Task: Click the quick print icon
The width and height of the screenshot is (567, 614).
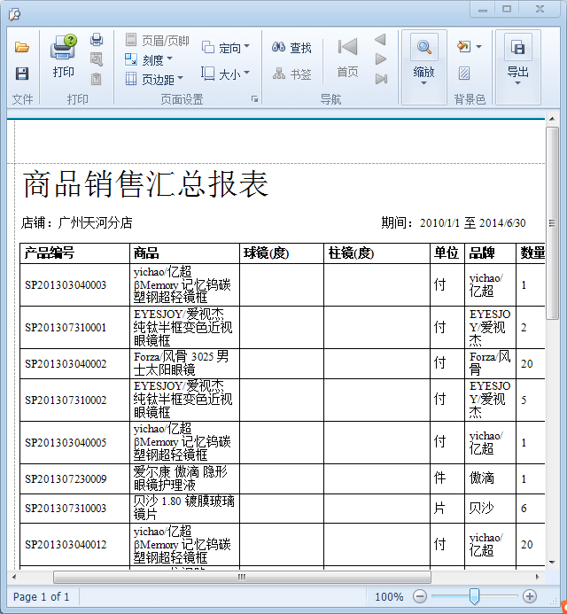Action: (x=97, y=40)
